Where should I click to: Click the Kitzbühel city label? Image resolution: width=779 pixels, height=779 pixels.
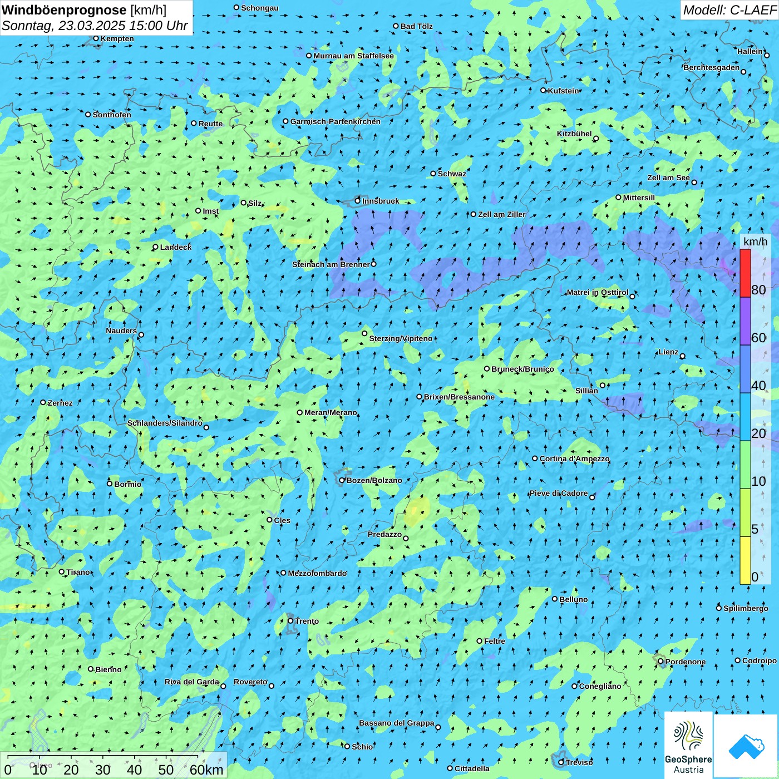[x=574, y=134]
